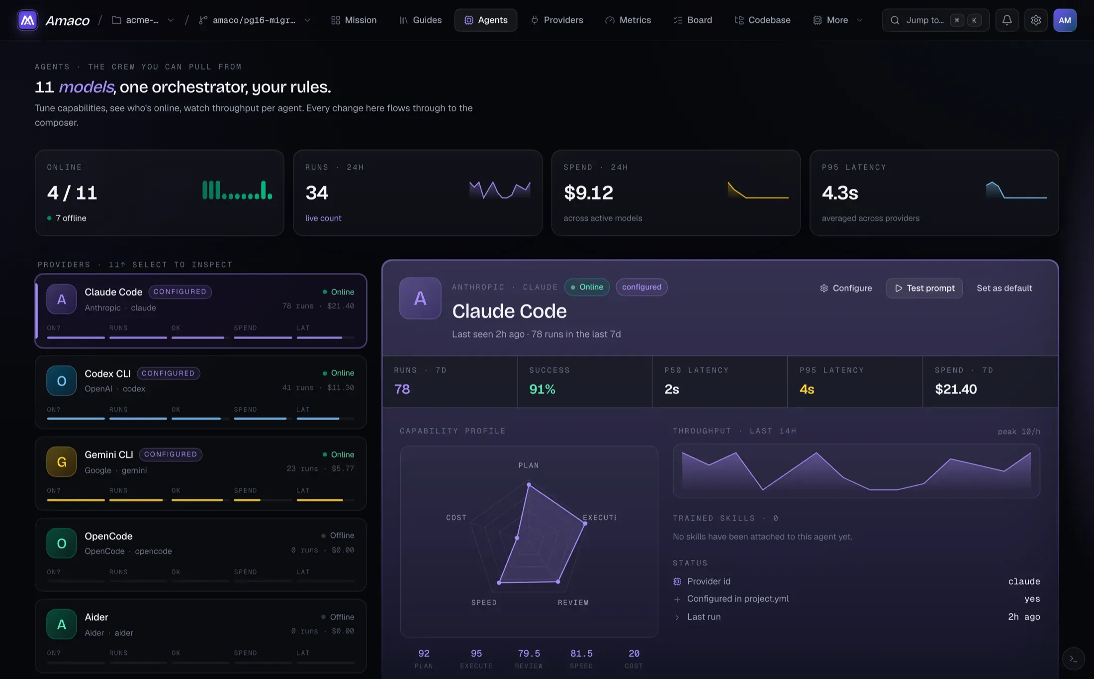1094x679 pixels.
Task: Click the large Claude Code avatar in detail panel
Action: [x=420, y=298]
